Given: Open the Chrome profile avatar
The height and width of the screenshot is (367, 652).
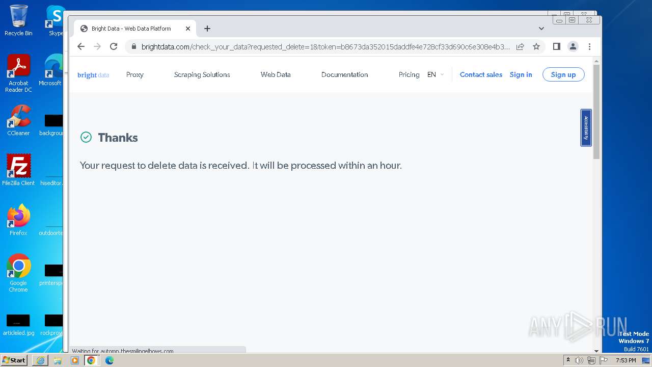Looking at the screenshot, I should [573, 46].
